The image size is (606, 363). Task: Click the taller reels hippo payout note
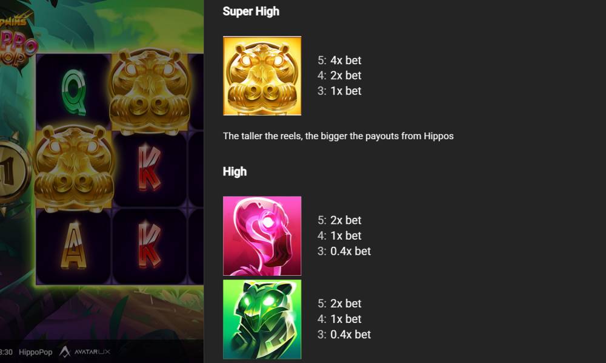pos(338,136)
